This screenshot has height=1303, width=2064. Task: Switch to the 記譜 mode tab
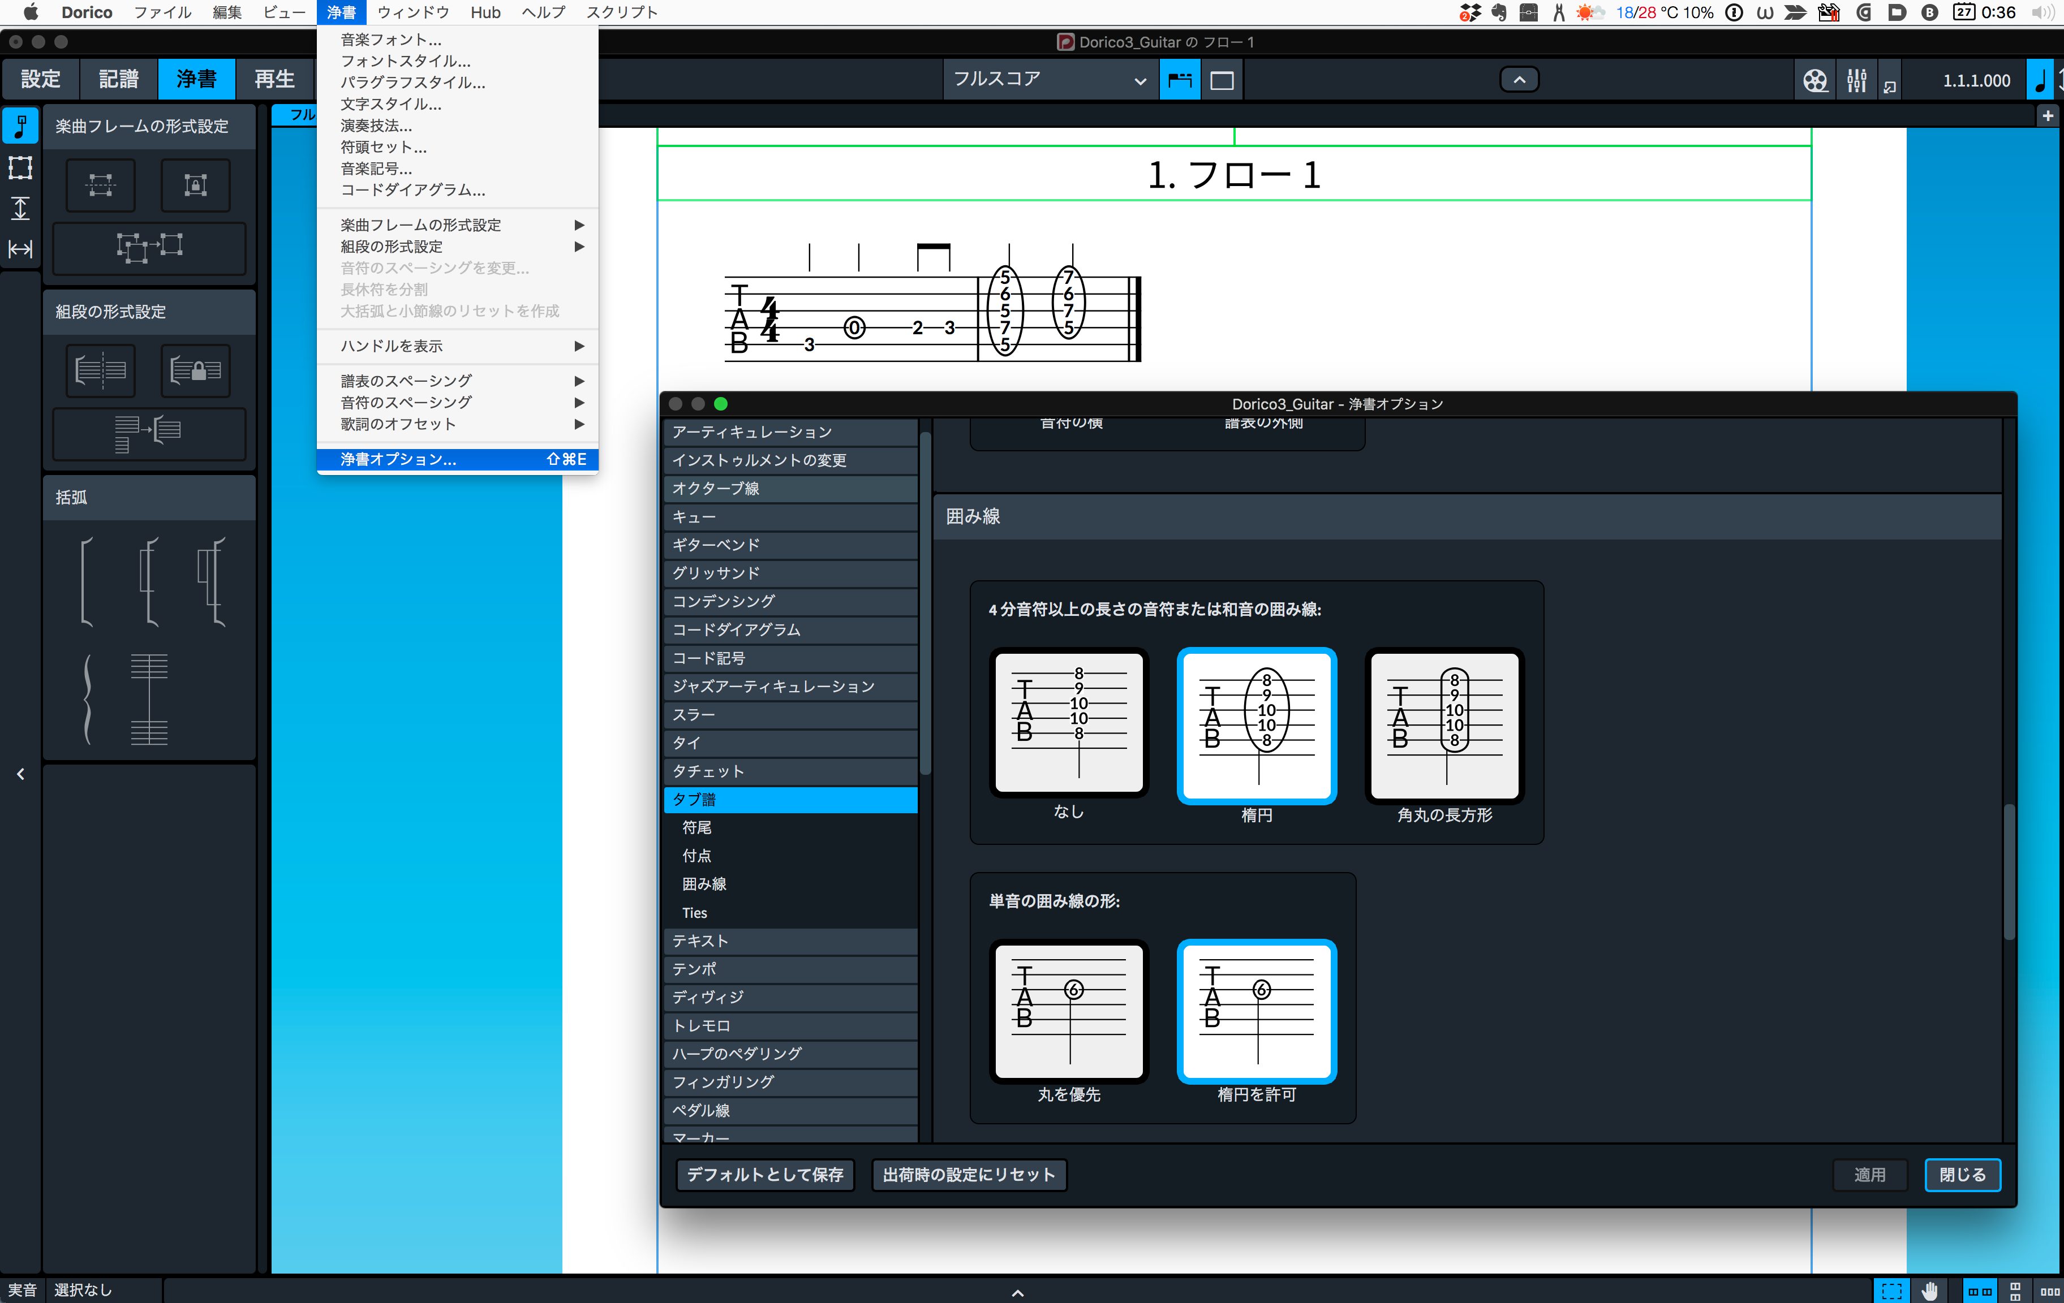point(118,80)
